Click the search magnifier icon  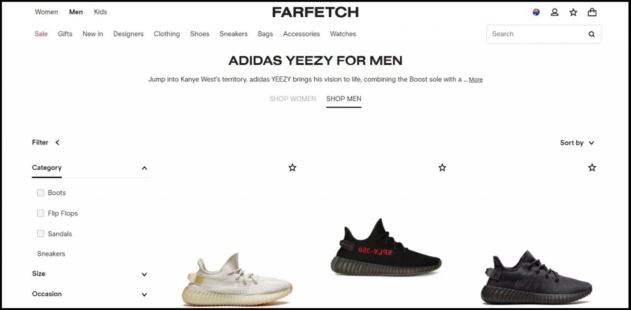click(x=591, y=34)
